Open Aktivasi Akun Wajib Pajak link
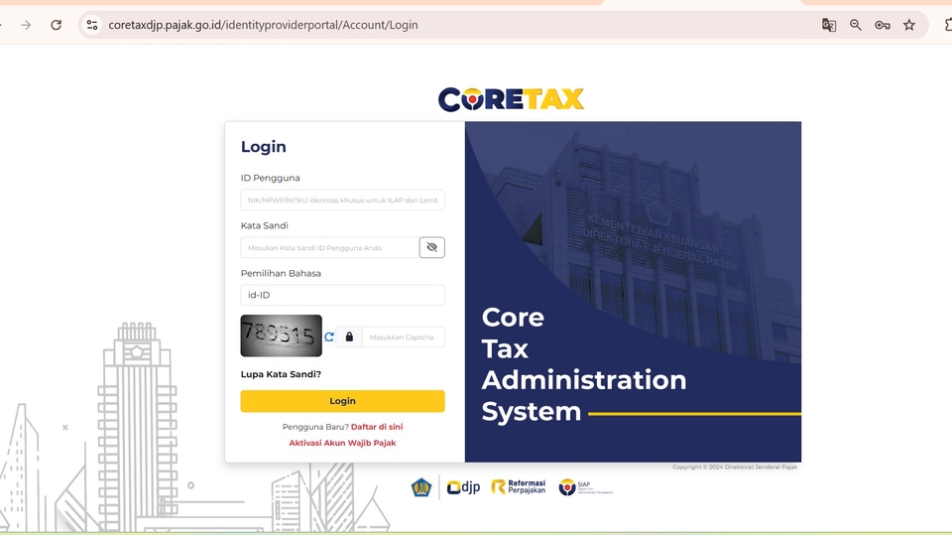 [x=342, y=443]
